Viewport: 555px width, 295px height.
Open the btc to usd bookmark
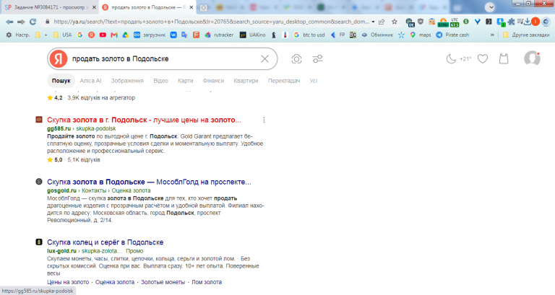(x=309, y=35)
